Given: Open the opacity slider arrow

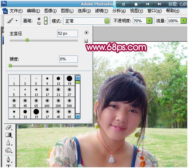Looking at the screenshot, I should [x=149, y=21].
